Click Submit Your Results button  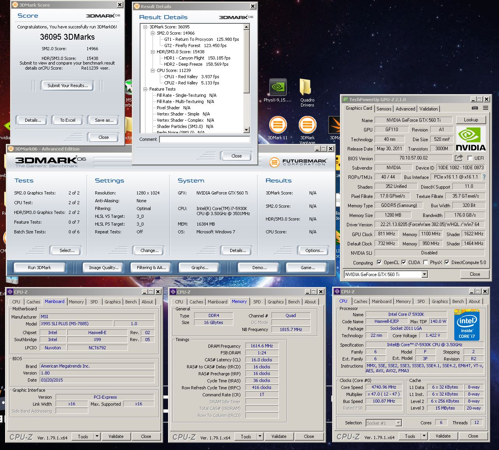coord(68,86)
